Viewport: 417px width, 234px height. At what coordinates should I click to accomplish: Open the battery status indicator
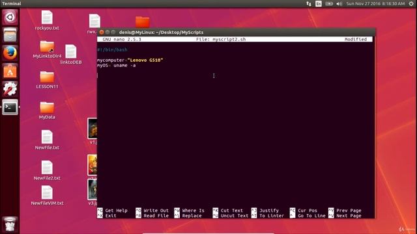329,4
